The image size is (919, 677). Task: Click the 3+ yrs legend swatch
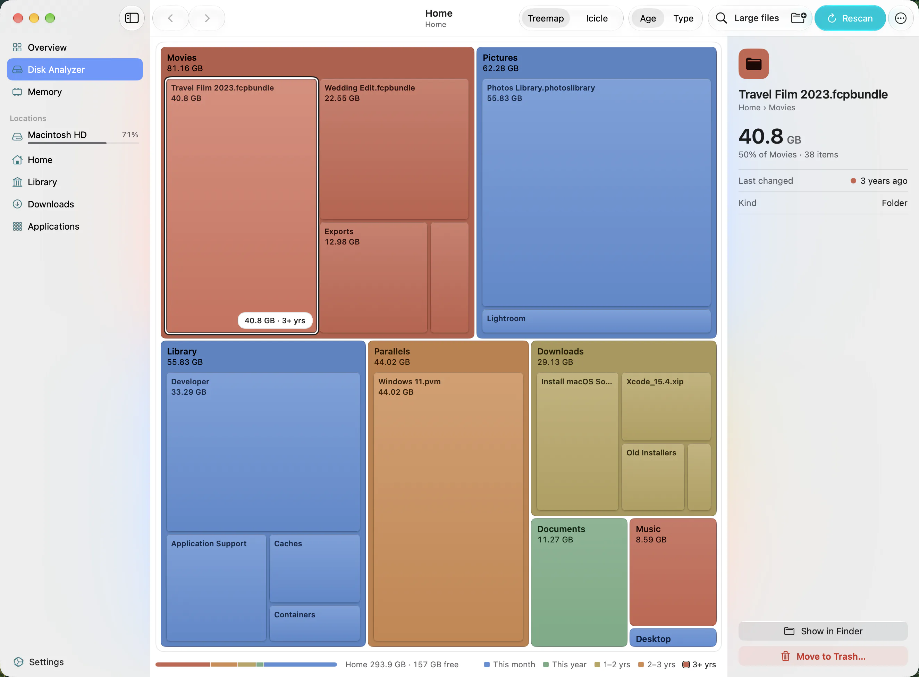coord(686,664)
